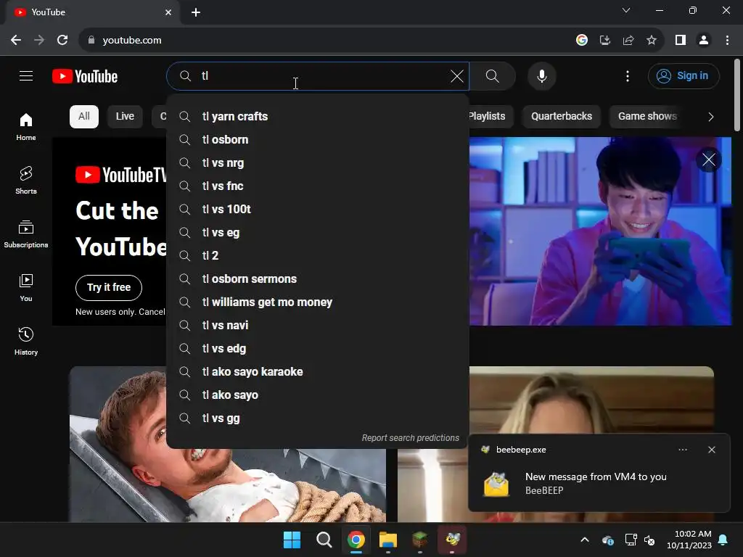
Task: Open BeeBEEP from the taskbar
Action: pyautogui.click(x=452, y=540)
